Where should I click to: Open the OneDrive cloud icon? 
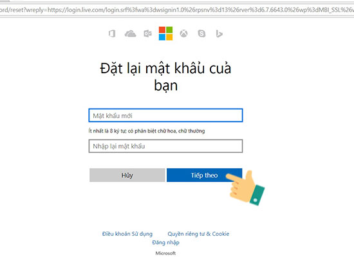[x=130, y=34]
